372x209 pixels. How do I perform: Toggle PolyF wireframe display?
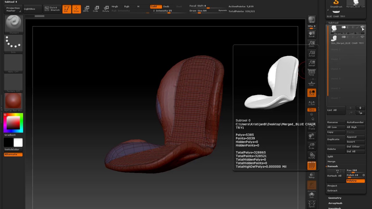tap(312, 165)
